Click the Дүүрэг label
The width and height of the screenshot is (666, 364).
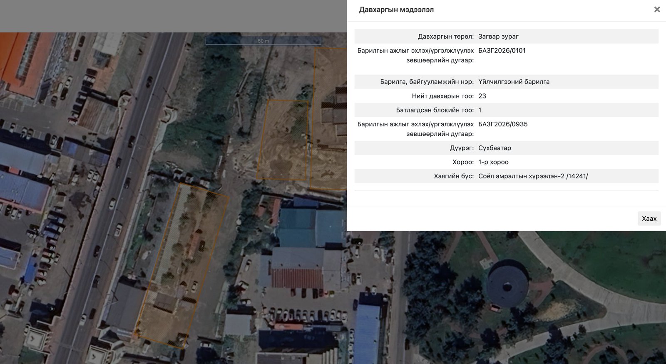point(462,148)
